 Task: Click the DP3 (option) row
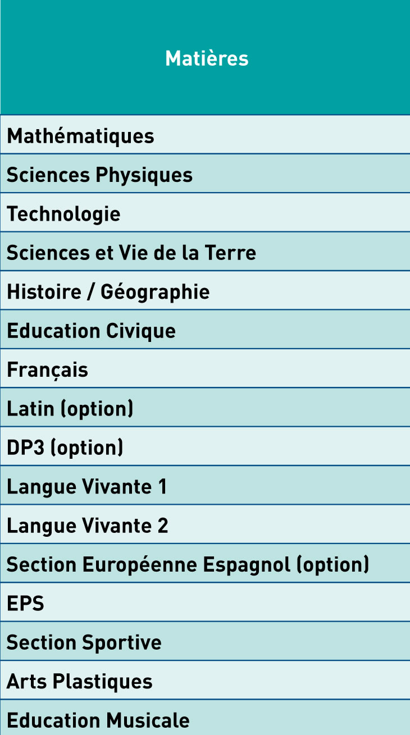coord(205,446)
